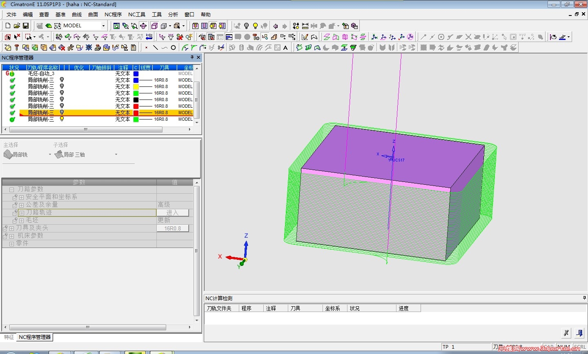Click the circle sketch tool icon
This screenshot has width=588, height=354.
173,48
